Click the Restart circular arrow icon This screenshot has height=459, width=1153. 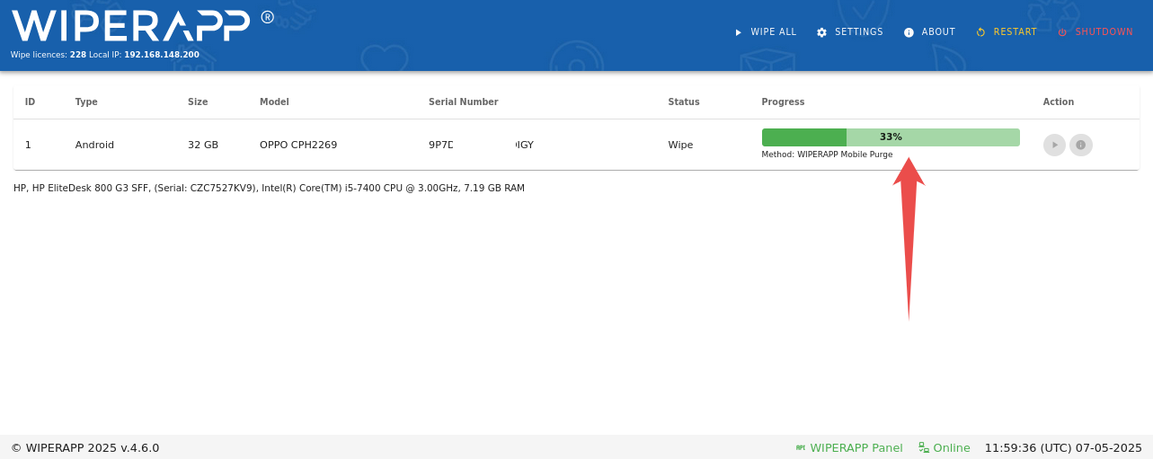coord(980,32)
